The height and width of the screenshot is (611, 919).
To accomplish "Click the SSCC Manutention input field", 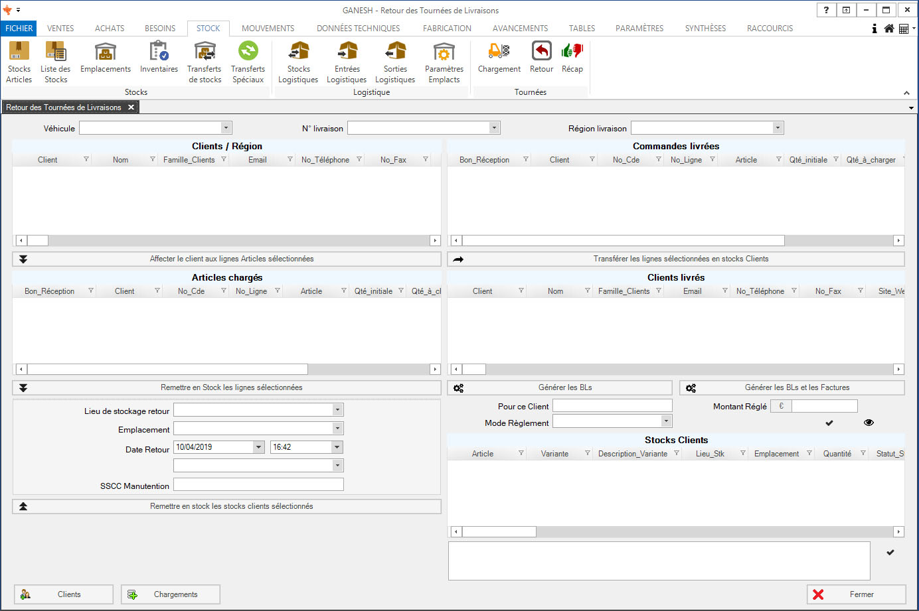I will coord(258,485).
